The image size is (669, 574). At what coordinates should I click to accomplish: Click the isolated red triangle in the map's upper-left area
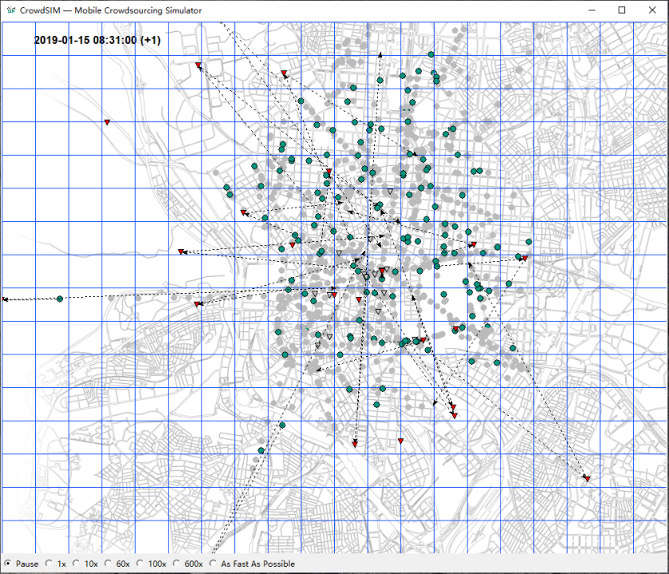107,122
